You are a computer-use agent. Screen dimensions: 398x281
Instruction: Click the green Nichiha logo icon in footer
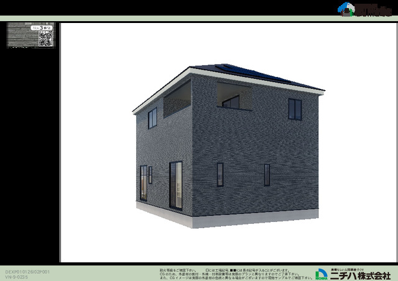point(322,274)
